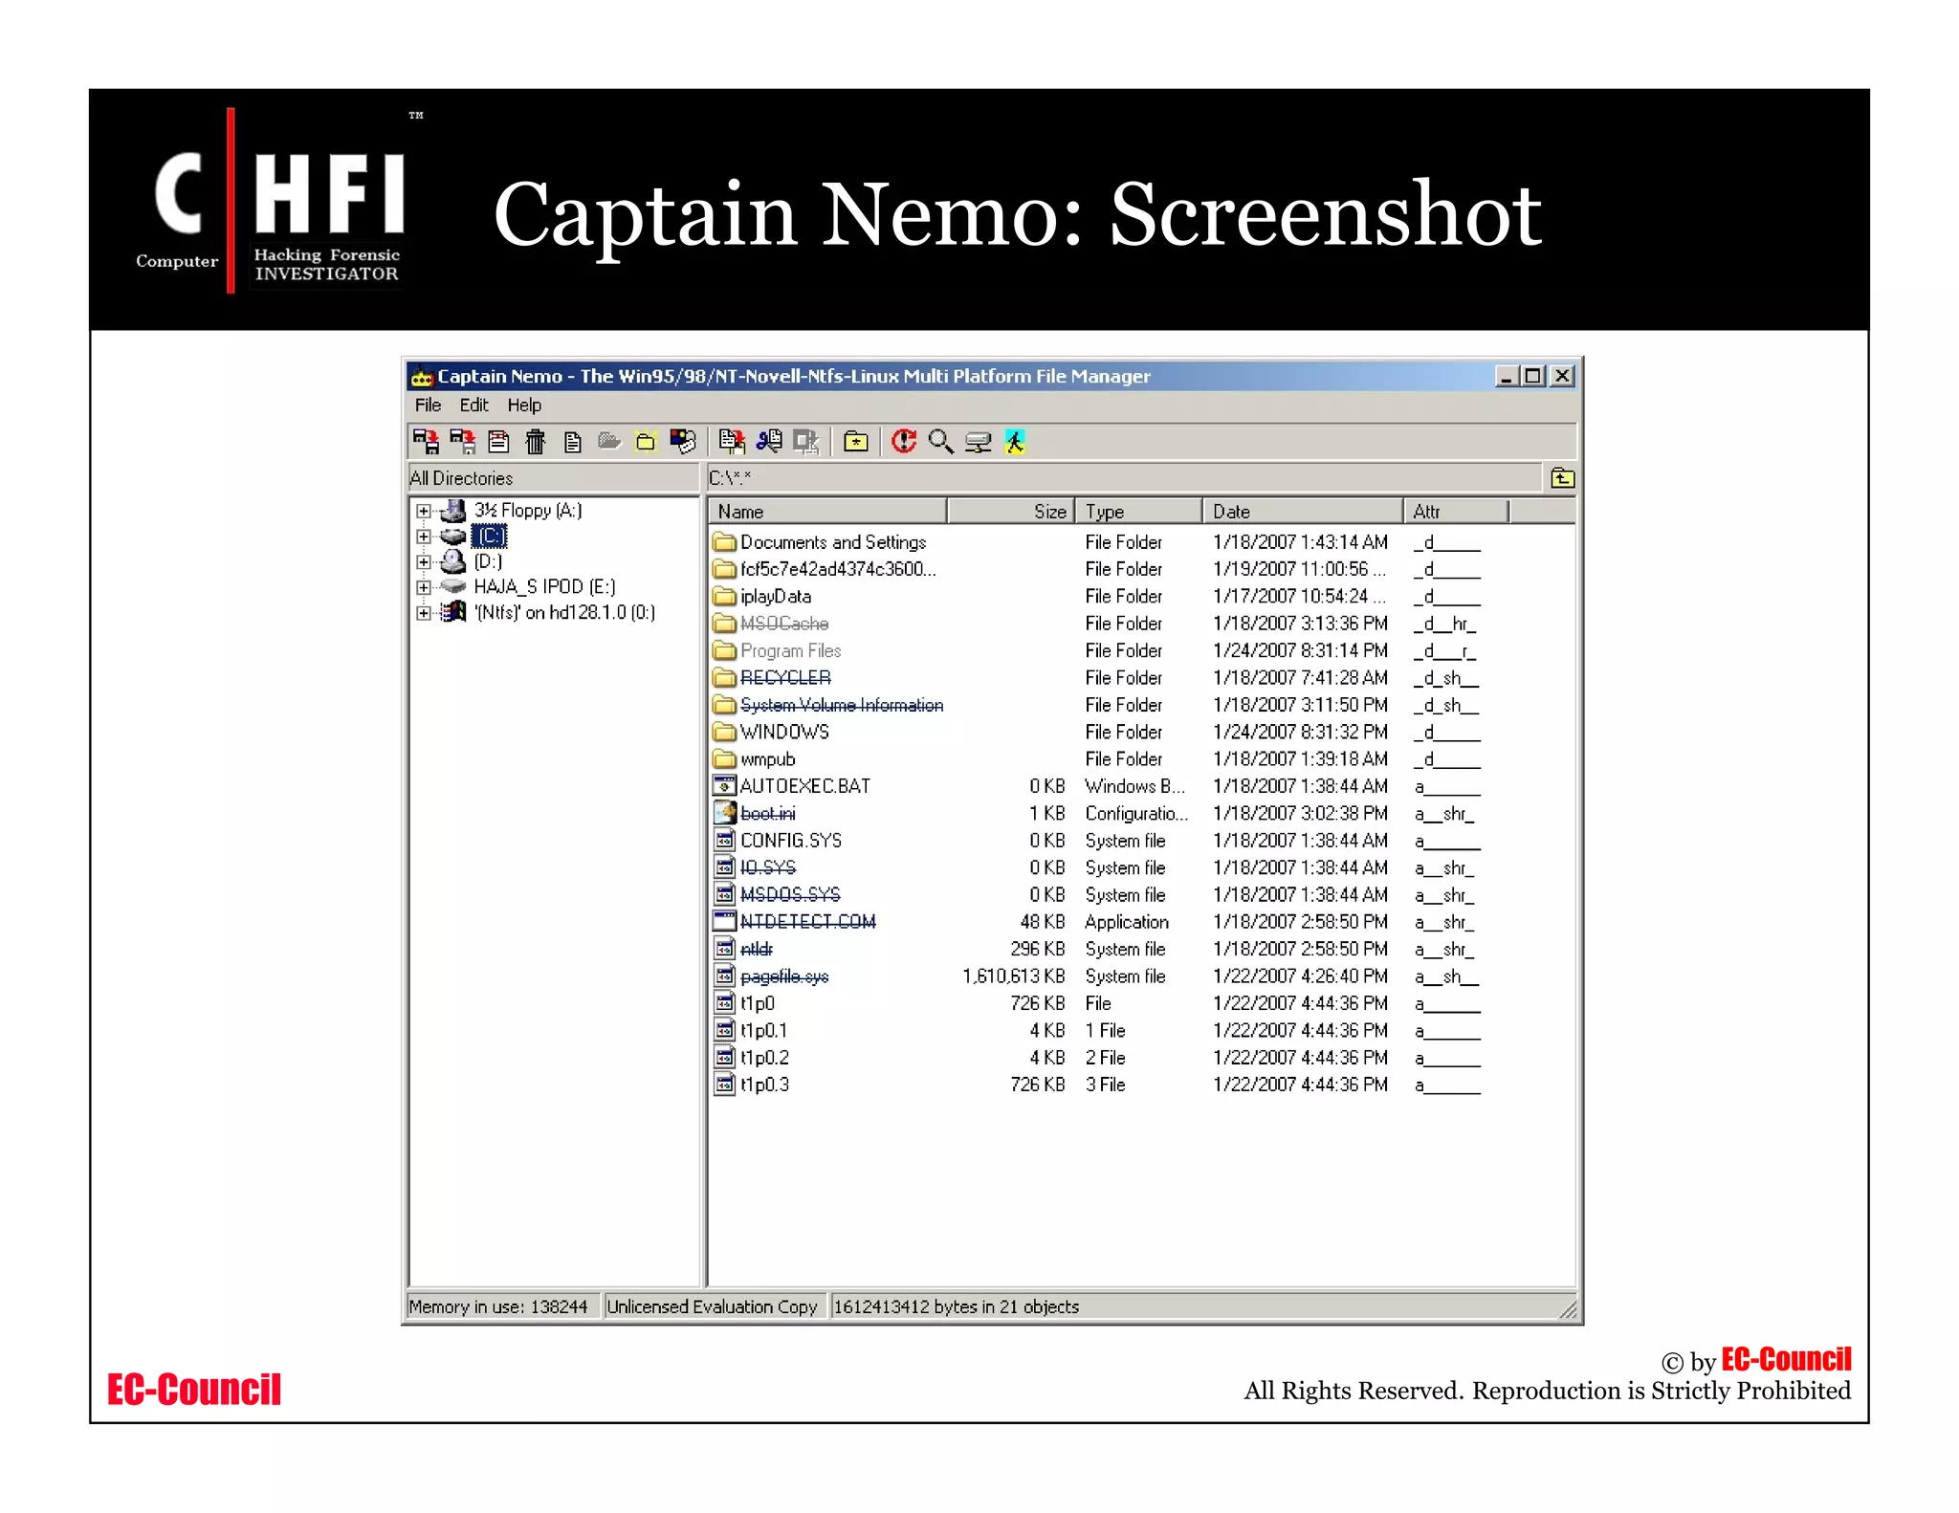Click the running man exit icon
This screenshot has height=1513, width=1959.
tap(1014, 442)
